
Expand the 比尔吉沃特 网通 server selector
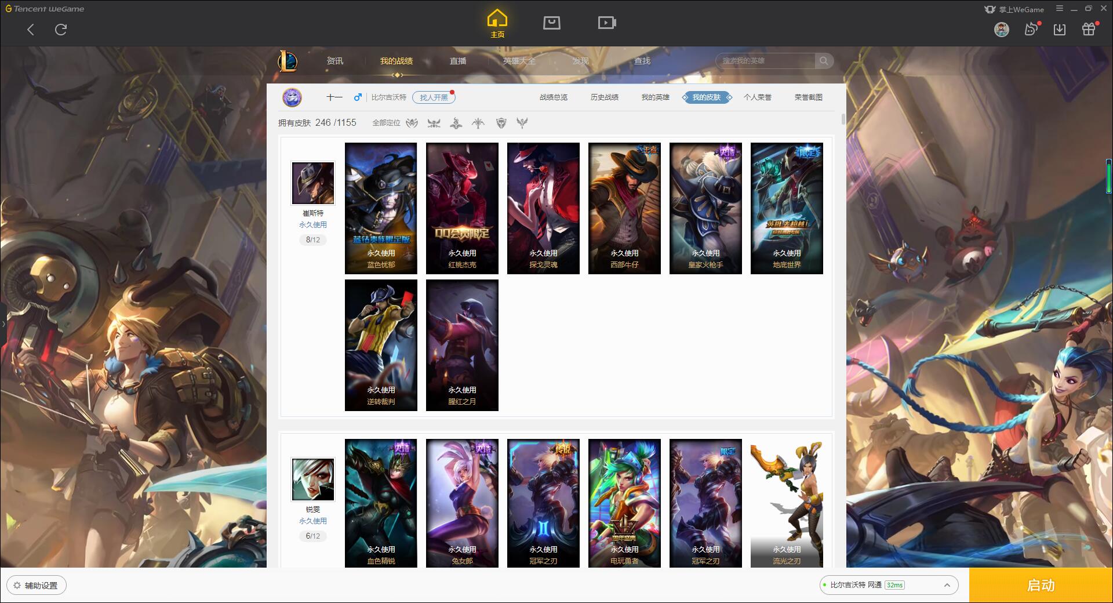(x=889, y=585)
